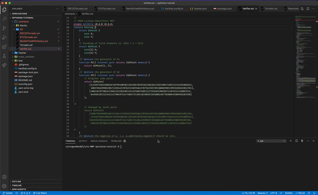
Task: Switch to MerkleTreeWithHistory.sol tab
Action: click(140, 9)
